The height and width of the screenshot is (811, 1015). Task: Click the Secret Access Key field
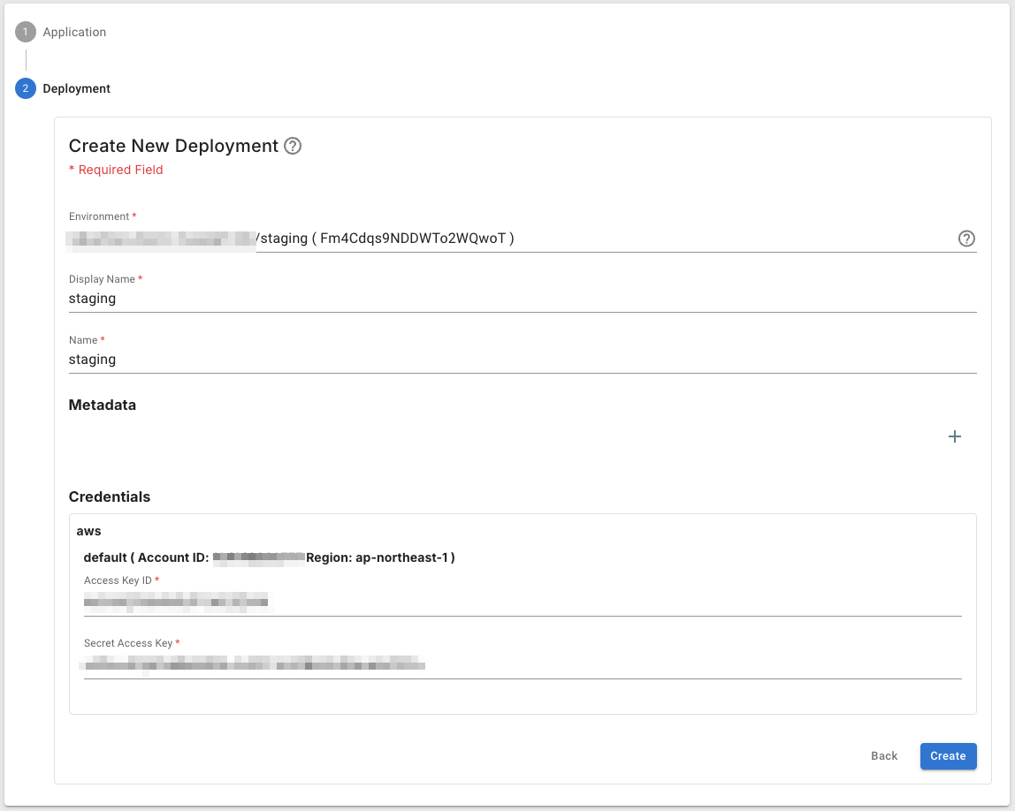point(522,664)
